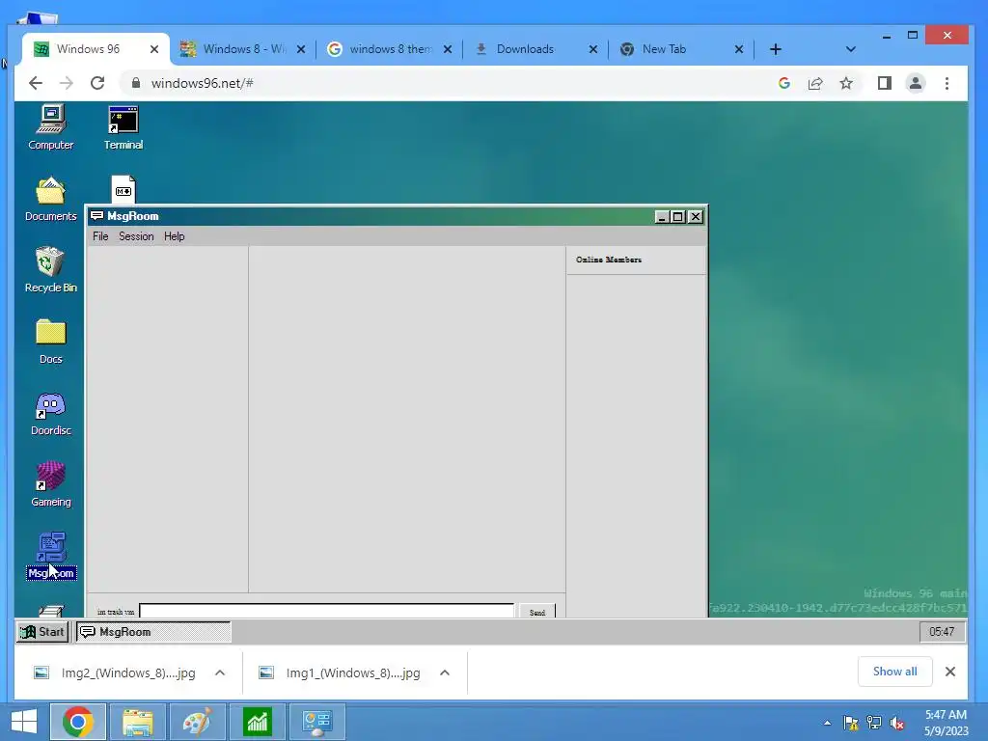988x741 pixels.
Task: Open File Explorer from taskbar
Action: [137, 722]
